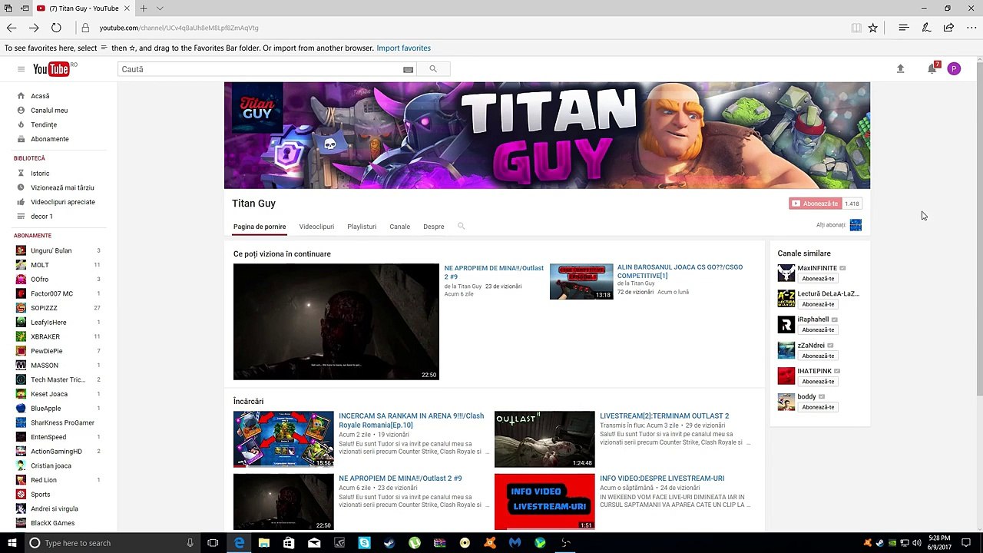983x553 pixels.
Task: Subscribe to IHATEPINK channel
Action: (x=818, y=381)
